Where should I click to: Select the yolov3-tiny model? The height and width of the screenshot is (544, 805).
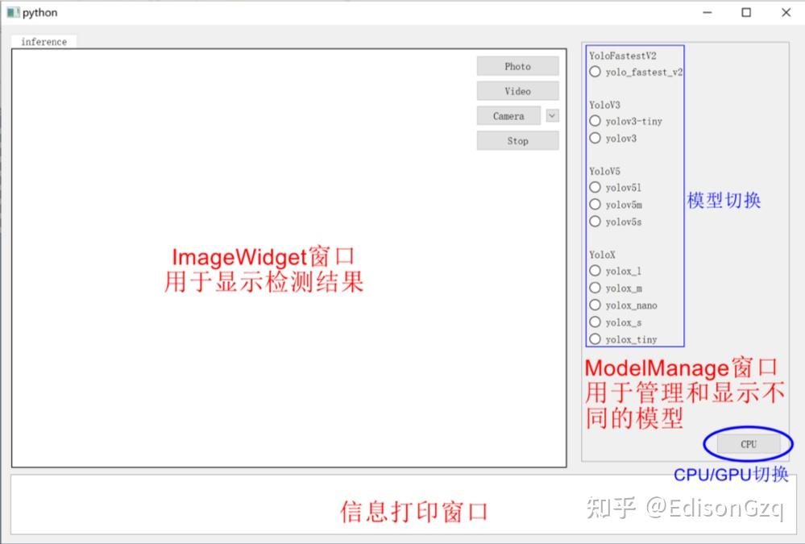(595, 121)
